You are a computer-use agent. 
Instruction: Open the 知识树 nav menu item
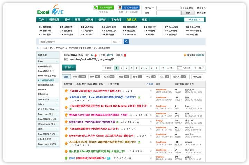(x=89, y=19)
